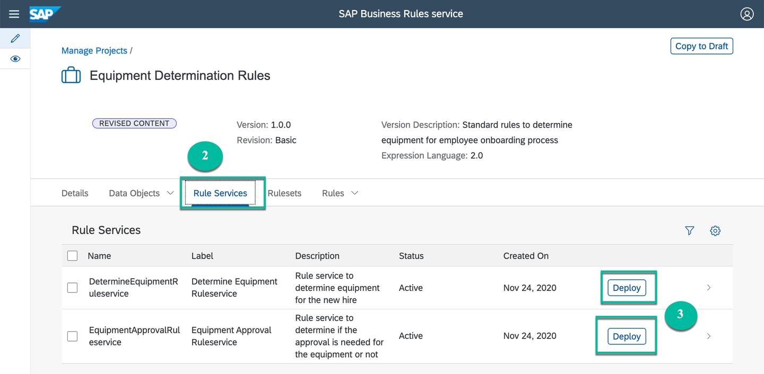This screenshot has width=764, height=374.
Task: Click the briefcase project icon
Action: point(71,75)
